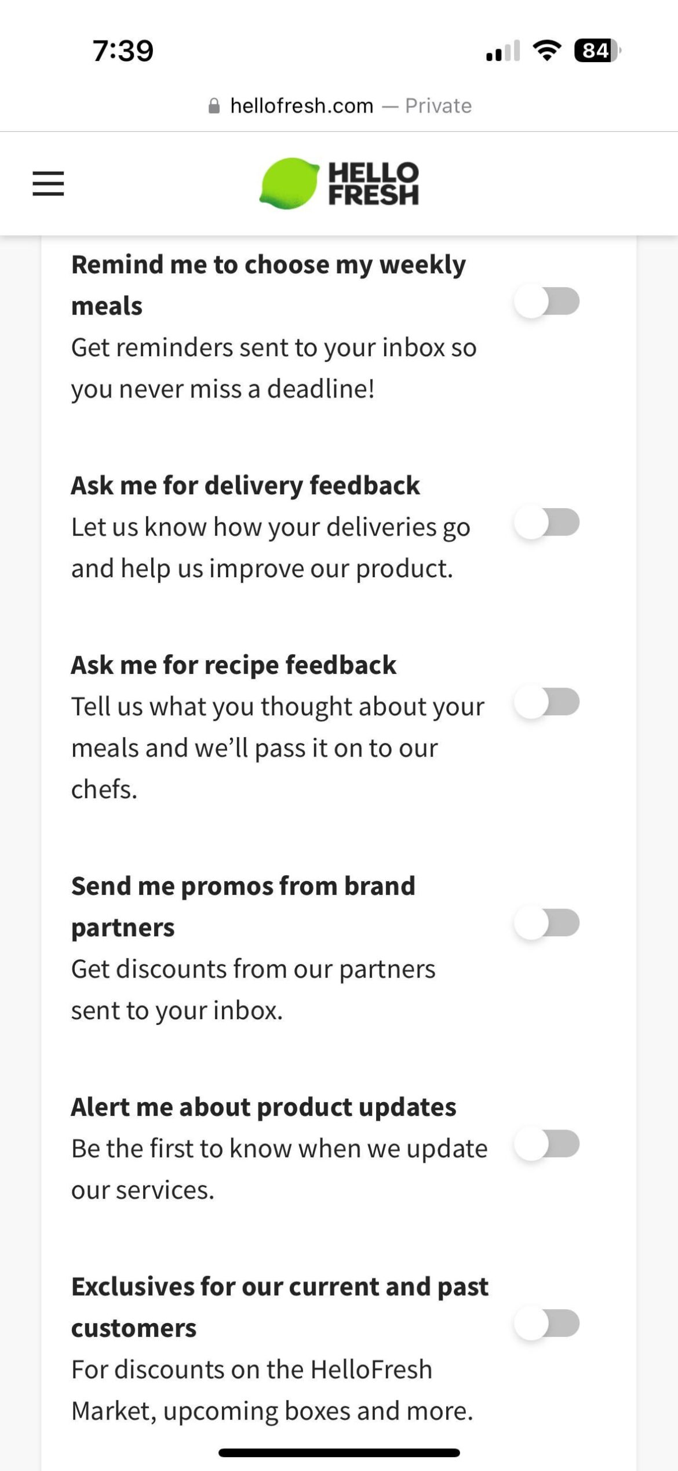Tap the 'Alert me about product updates' title
The image size is (678, 1471).
[x=264, y=1107]
